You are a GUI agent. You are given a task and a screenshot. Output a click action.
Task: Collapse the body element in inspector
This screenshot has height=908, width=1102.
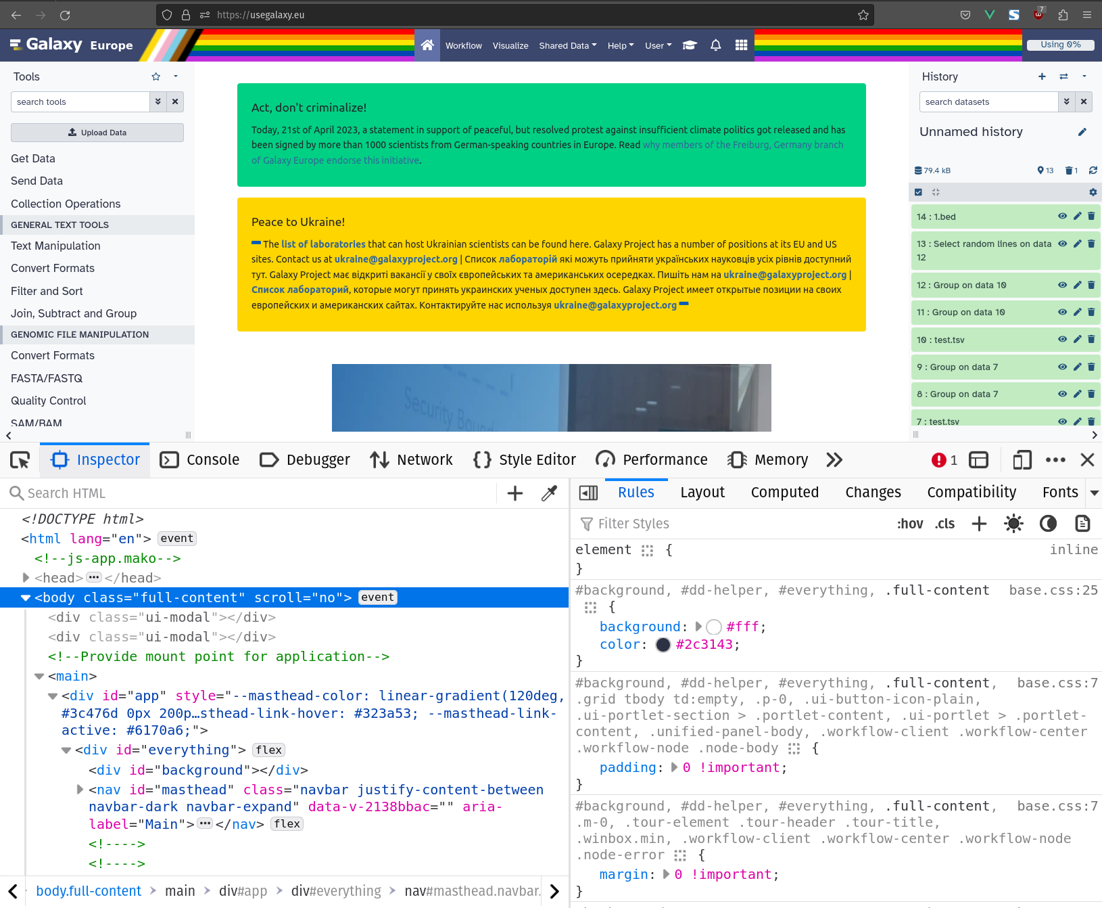click(26, 597)
